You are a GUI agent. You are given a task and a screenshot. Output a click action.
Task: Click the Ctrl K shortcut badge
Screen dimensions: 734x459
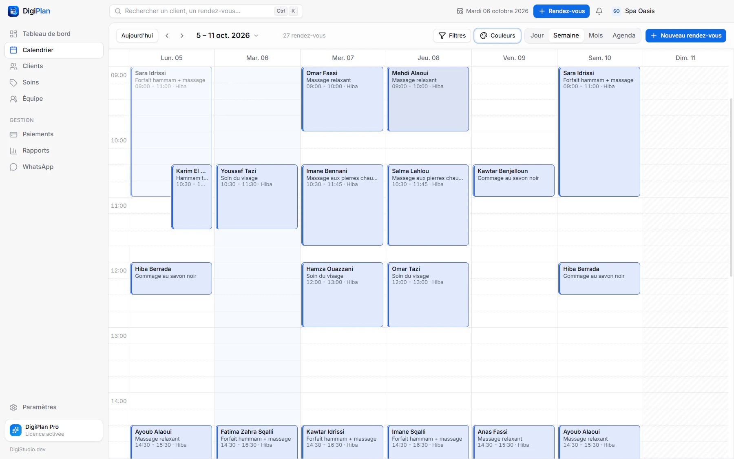(287, 11)
